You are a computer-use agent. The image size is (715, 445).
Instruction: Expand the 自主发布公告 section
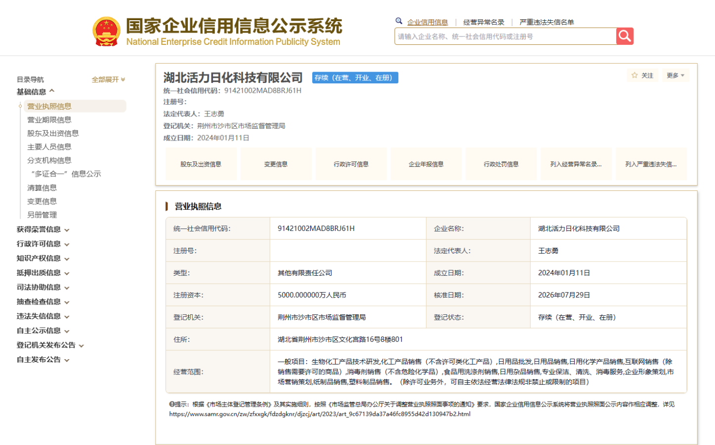click(x=43, y=360)
